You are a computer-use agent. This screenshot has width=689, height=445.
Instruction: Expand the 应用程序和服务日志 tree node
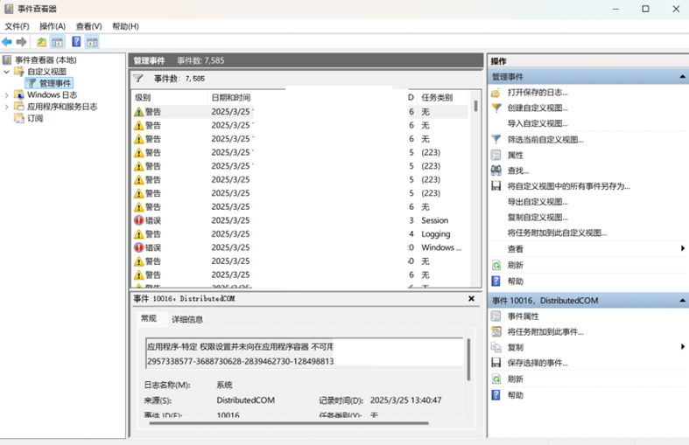point(7,107)
